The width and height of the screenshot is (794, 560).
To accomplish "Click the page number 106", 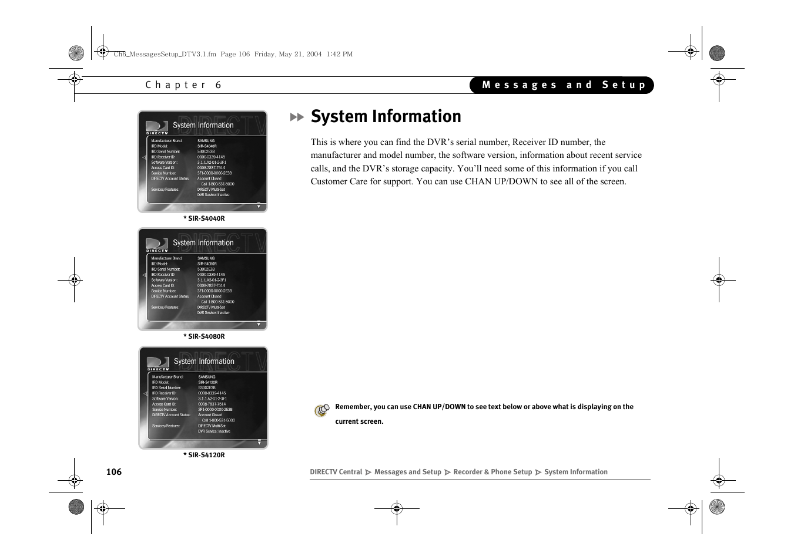I will click(x=114, y=472).
